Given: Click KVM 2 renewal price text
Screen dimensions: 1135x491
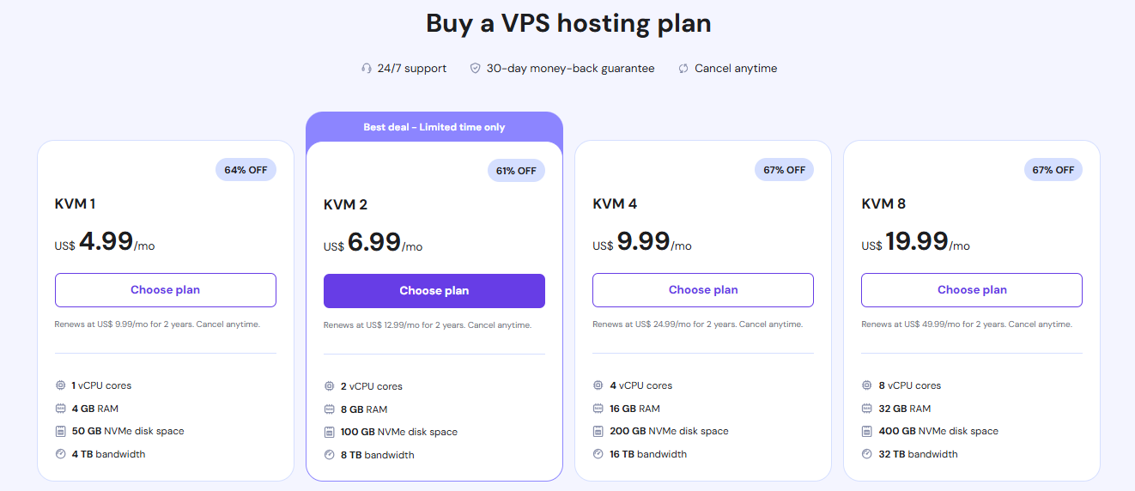Looking at the screenshot, I should (x=393, y=325).
